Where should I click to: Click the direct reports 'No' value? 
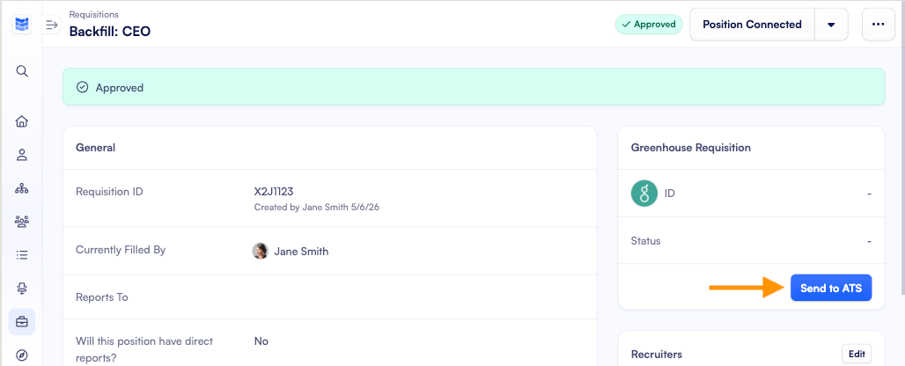[261, 341]
